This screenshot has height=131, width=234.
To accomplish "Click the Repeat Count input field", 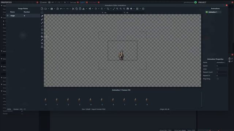I will pos(222,72).
